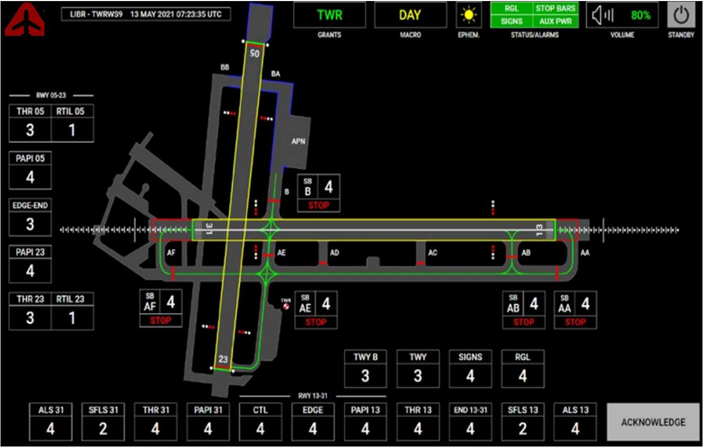The width and height of the screenshot is (703, 447).
Task: Open the TWR grants selector
Action: [x=329, y=15]
